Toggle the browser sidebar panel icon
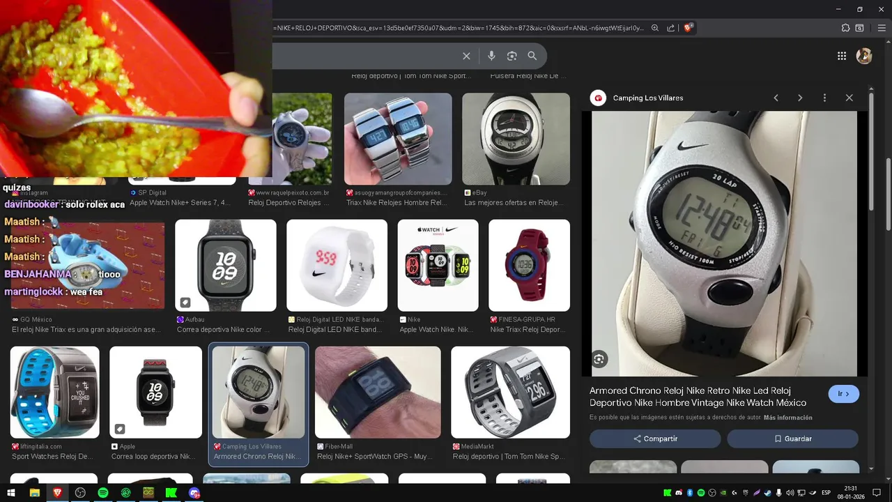This screenshot has height=502, width=892. click(x=859, y=28)
